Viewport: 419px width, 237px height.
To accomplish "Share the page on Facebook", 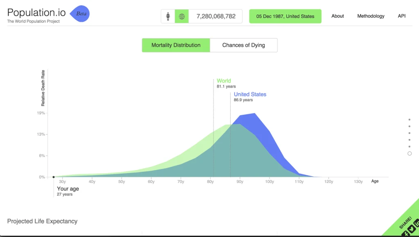I will [405, 233].
